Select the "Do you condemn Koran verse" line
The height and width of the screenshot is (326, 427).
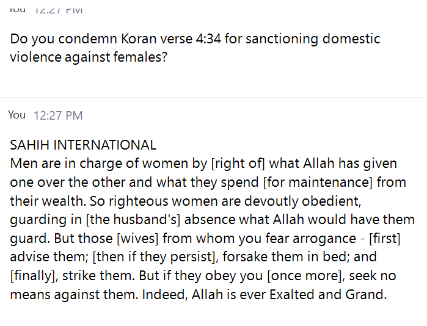point(195,38)
